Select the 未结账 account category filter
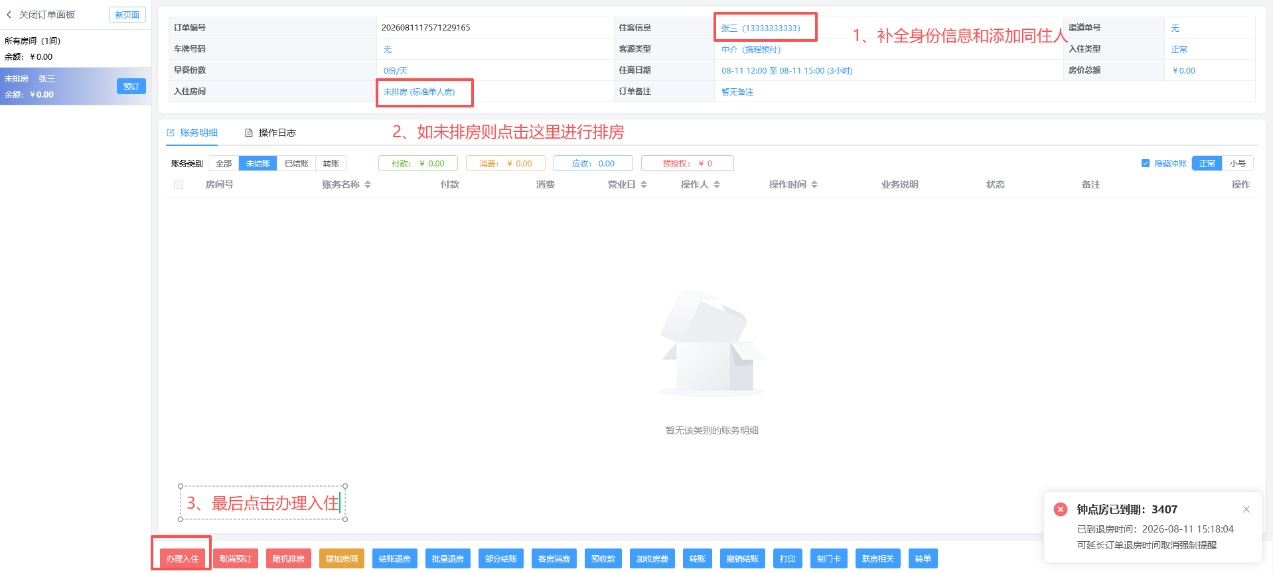 258,163
